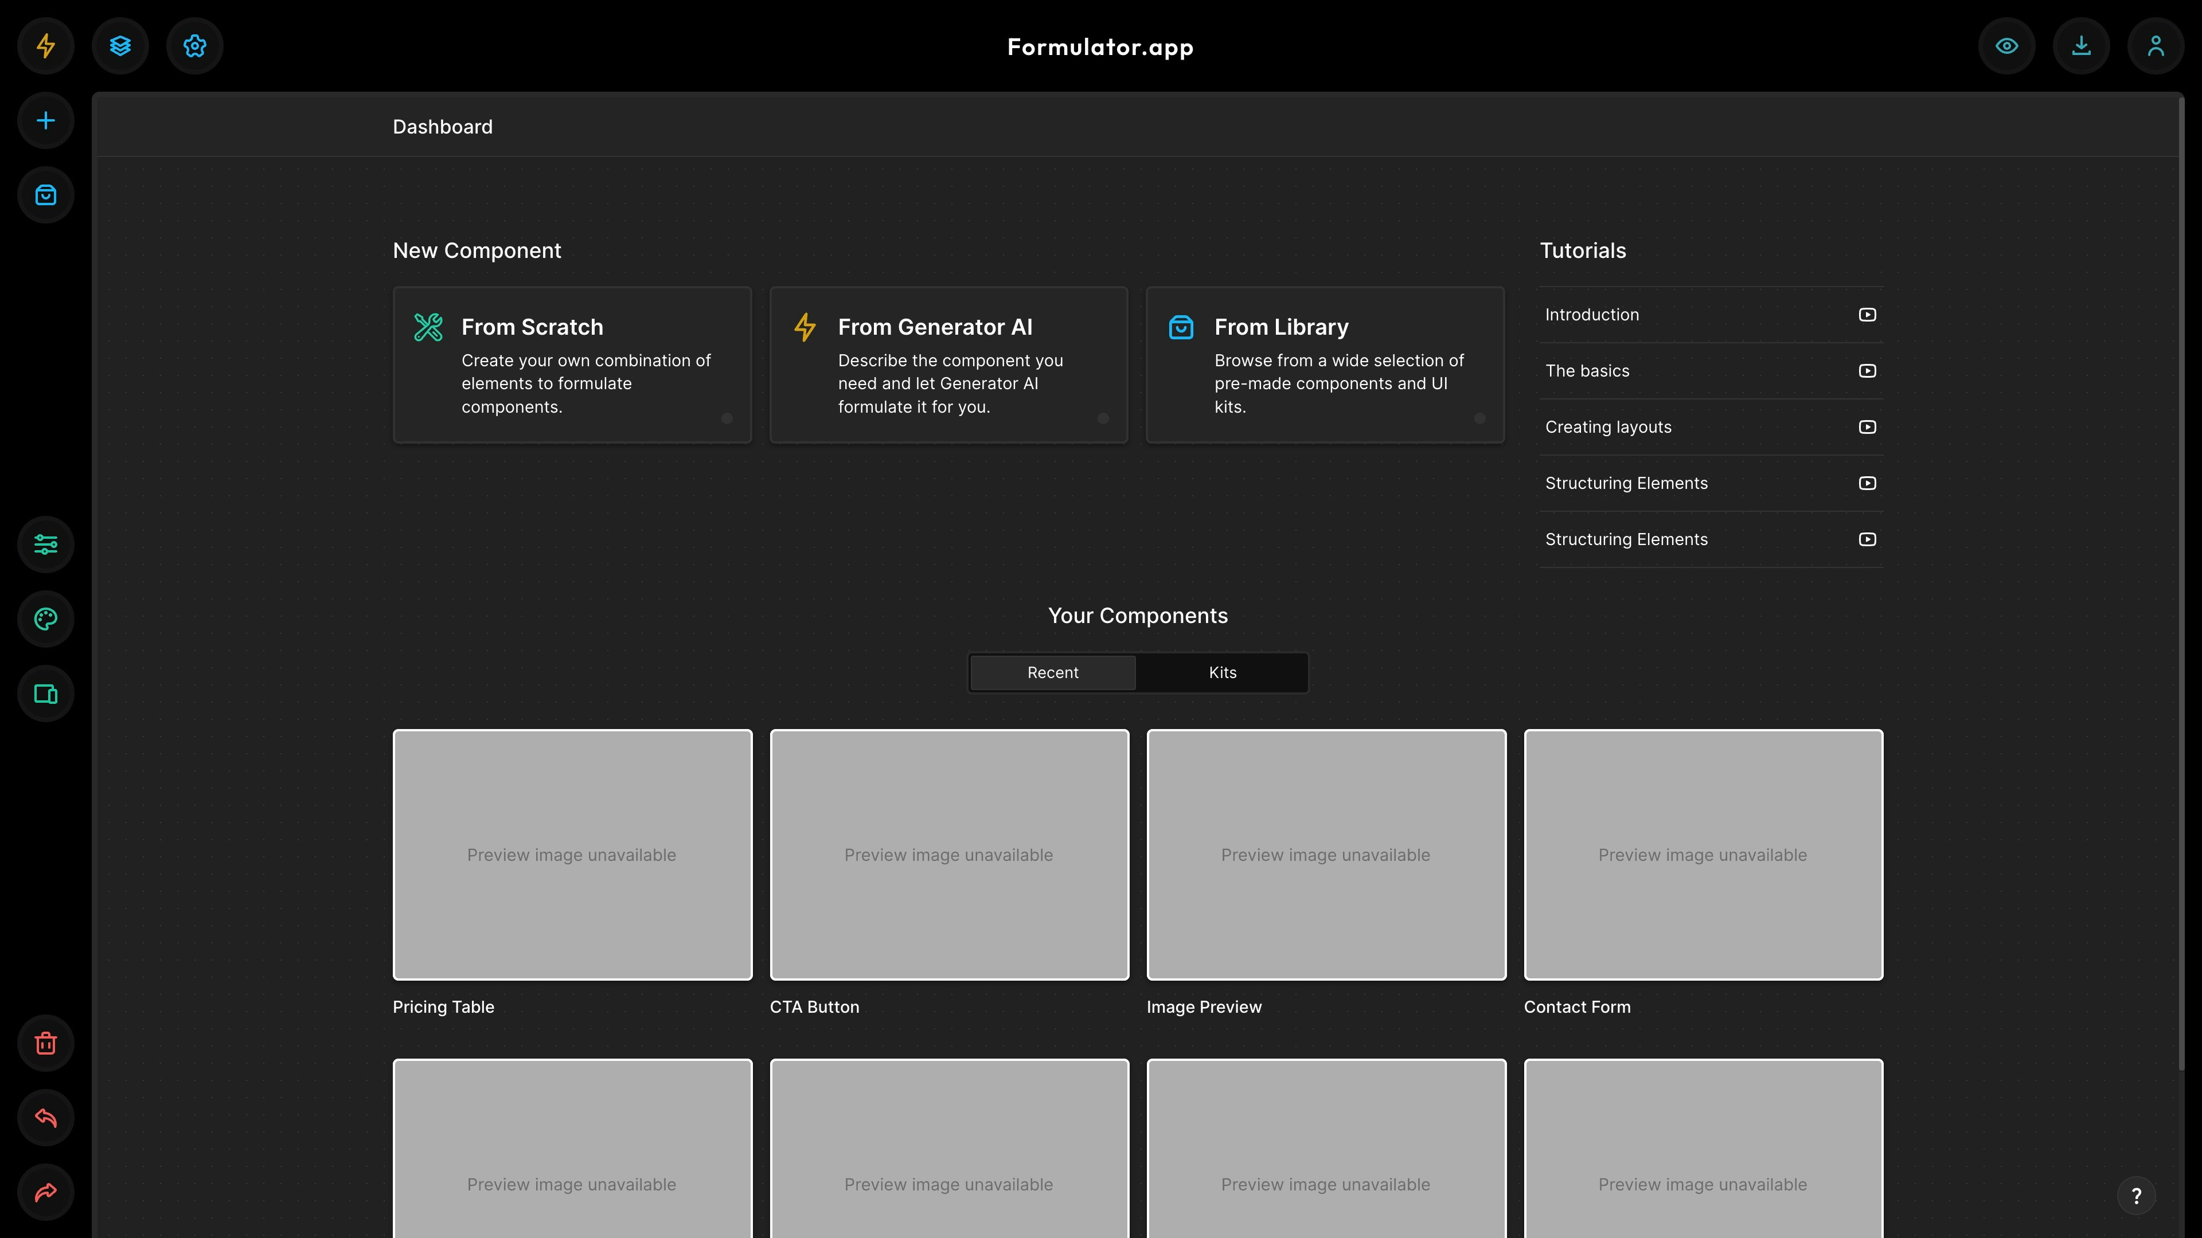Select the layers stack icon in toolbar
This screenshot has width=2202, height=1238.
click(x=121, y=45)
